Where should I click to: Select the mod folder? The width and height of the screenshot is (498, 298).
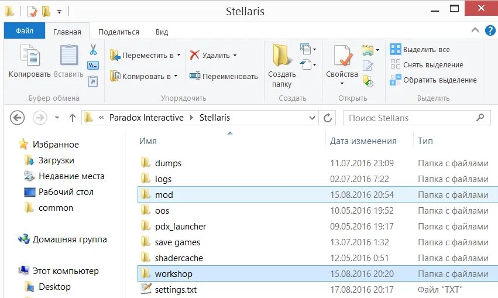click(x=318, y=194)
